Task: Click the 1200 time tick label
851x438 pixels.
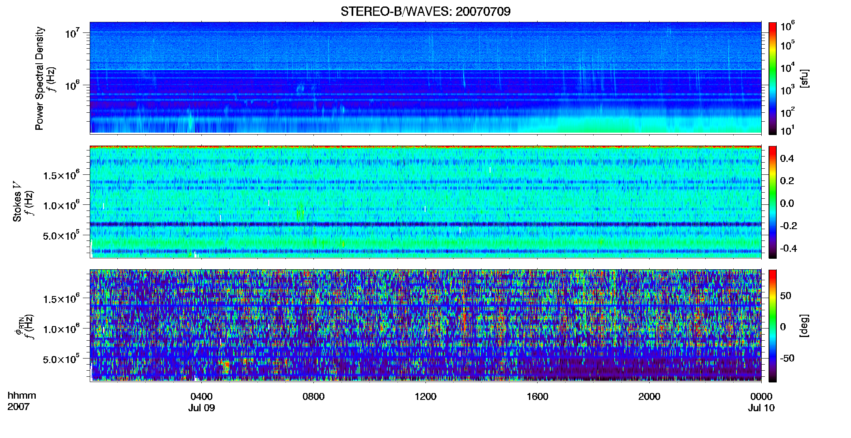Action: (425, 396)
